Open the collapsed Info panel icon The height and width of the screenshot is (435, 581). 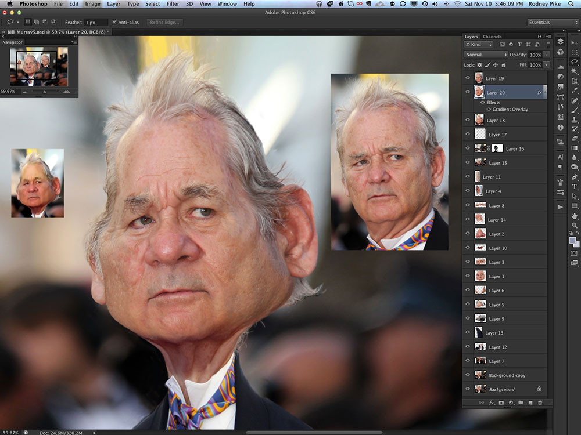tap(560, 127)
